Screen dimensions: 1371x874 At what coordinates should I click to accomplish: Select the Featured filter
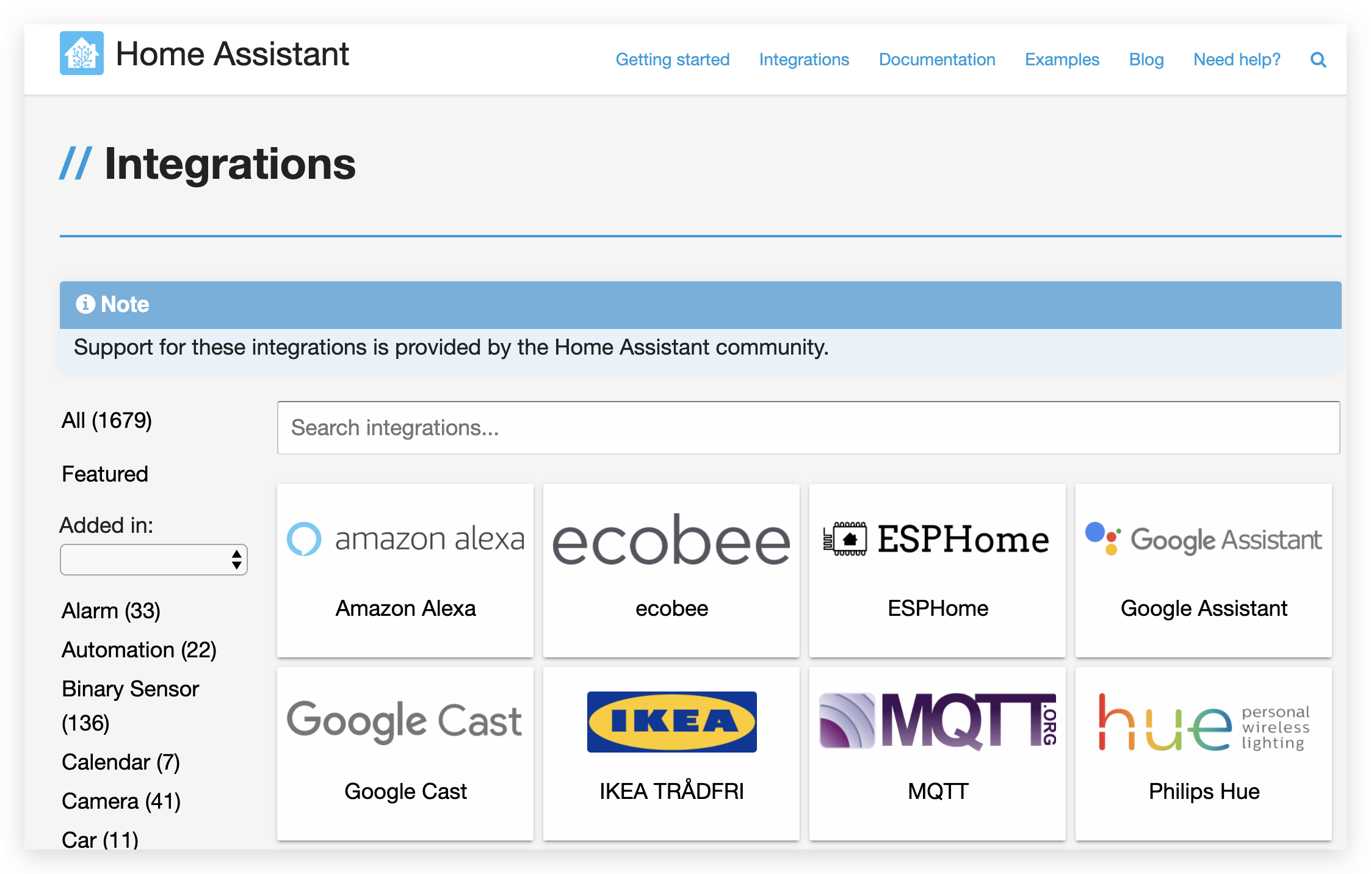point(104,474)
